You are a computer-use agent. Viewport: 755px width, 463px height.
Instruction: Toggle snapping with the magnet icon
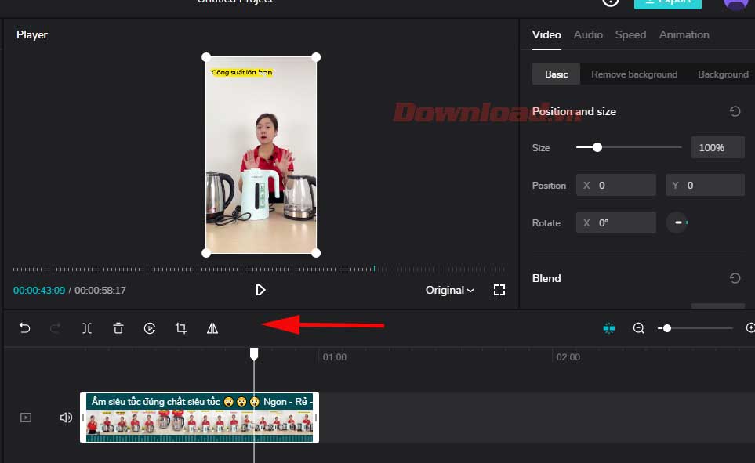(610, 327)
